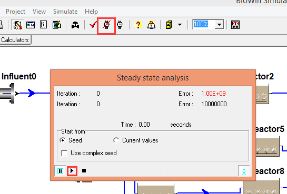
Task: Click the red error value 1.00E+09
Action: (213, 94)
